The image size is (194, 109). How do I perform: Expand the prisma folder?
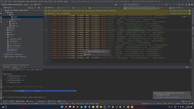pyautogui.click(x=5, y=28)
